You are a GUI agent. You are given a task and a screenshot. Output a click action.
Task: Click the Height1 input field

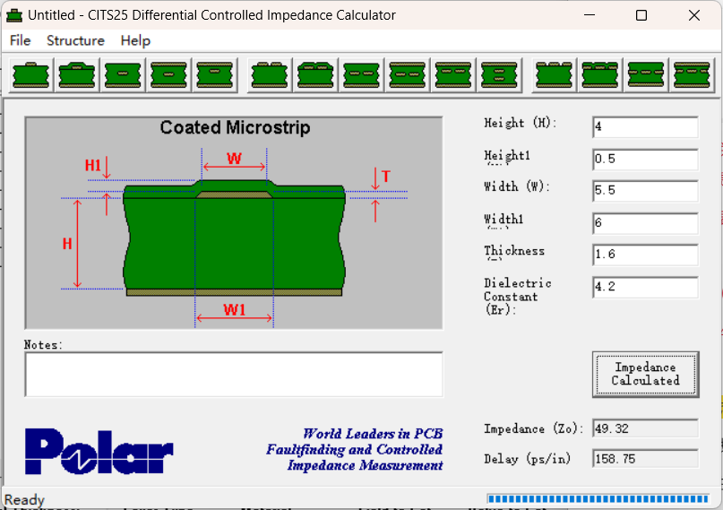pos(646,159)
